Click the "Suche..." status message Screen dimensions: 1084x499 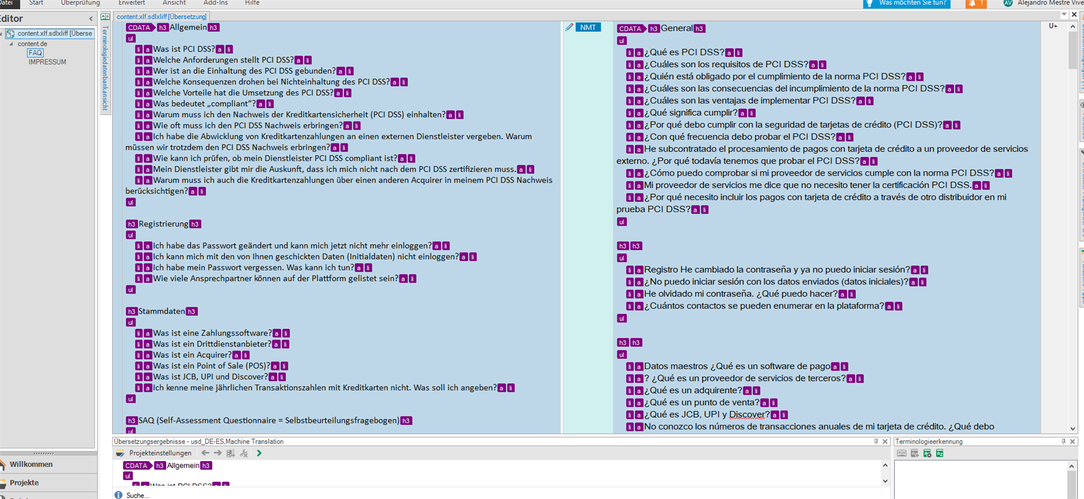coord(137,495)
